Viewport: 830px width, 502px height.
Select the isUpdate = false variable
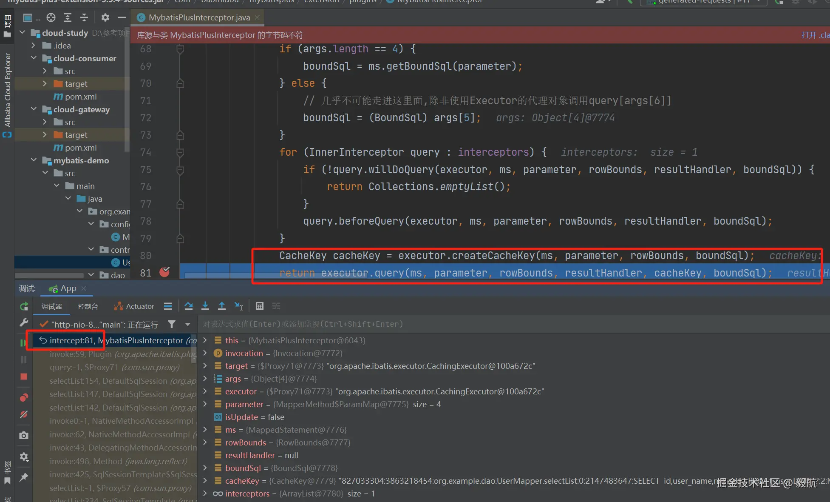point(255,417)
